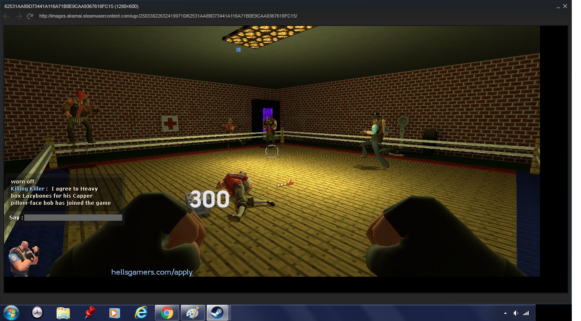
Task: Show hidden system tray icons
Action: pos(505,313)
